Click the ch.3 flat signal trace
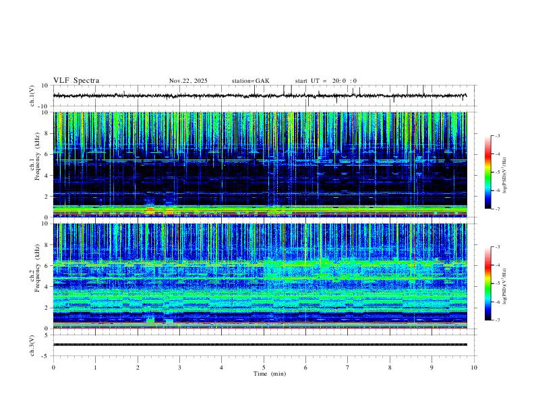This screenshot has height=412, width=534. (260, 345)
